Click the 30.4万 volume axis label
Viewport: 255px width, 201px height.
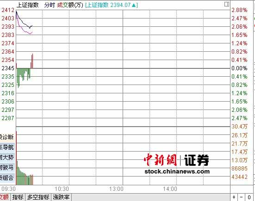point(239,127)
